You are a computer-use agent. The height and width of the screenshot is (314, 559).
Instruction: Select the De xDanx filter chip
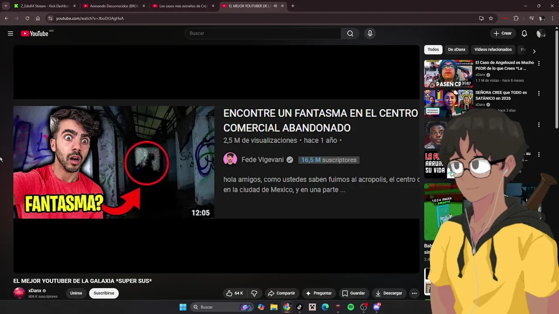tap(457, 50)
